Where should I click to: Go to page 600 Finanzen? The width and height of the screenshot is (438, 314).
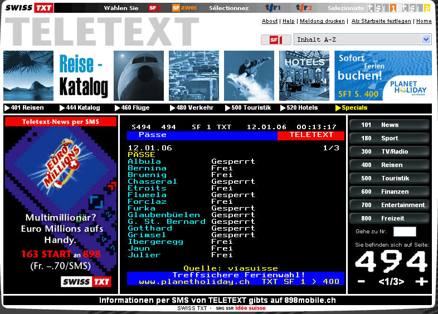click(x=389, y=192)
